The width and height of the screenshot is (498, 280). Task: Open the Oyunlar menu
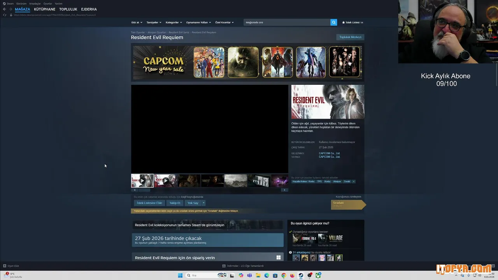coord(48,3)
